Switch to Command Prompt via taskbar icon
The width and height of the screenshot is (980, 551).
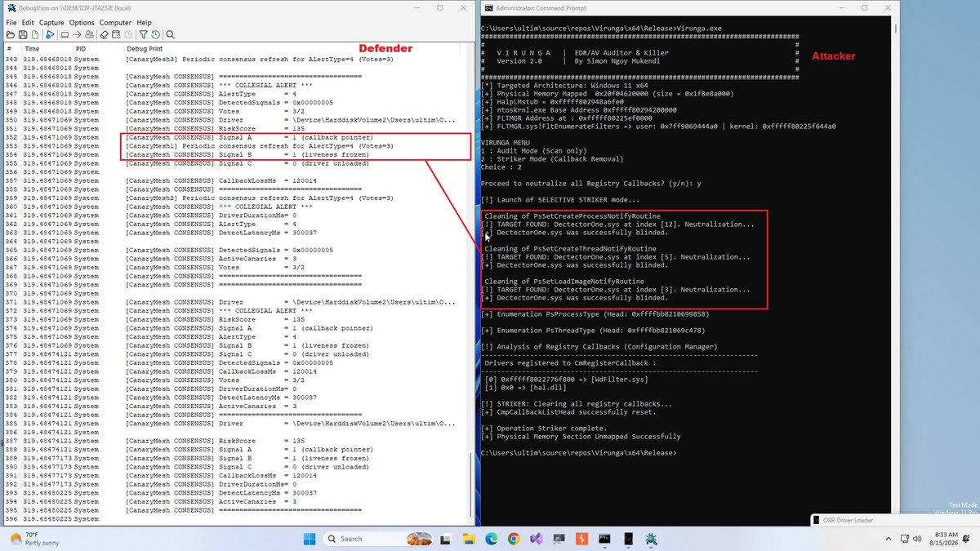(x=605, y=539)
